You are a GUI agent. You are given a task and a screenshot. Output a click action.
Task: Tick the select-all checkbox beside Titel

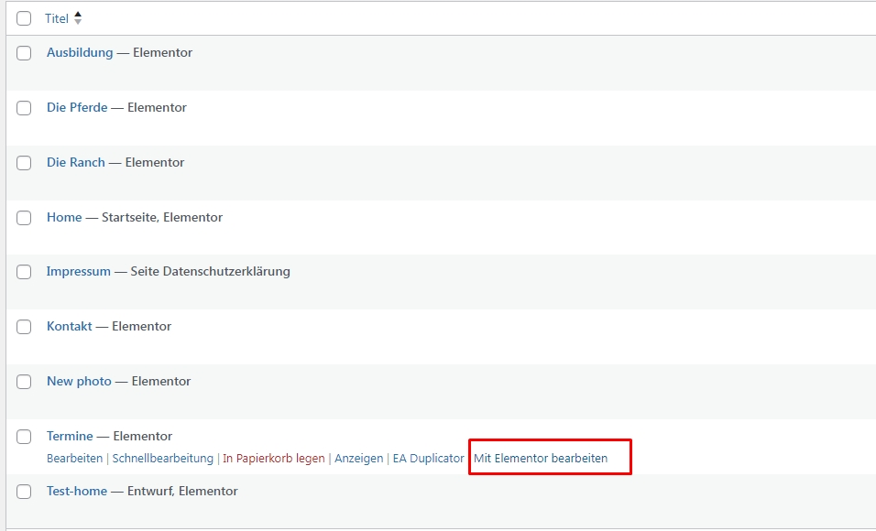[x=24, y=18]
